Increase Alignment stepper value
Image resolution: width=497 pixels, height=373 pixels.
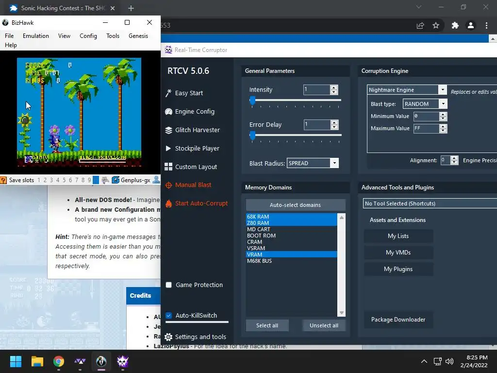454,158
